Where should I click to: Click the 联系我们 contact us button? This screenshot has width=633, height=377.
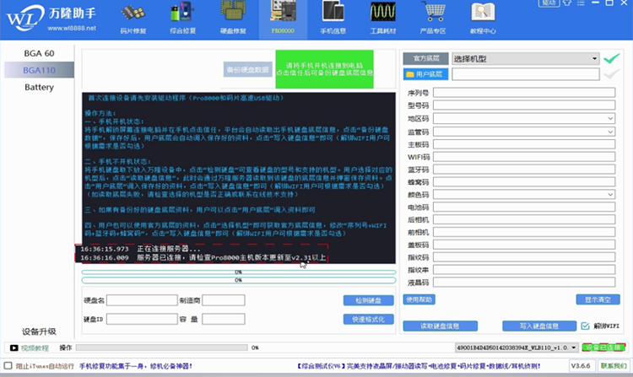pos(614,366)
